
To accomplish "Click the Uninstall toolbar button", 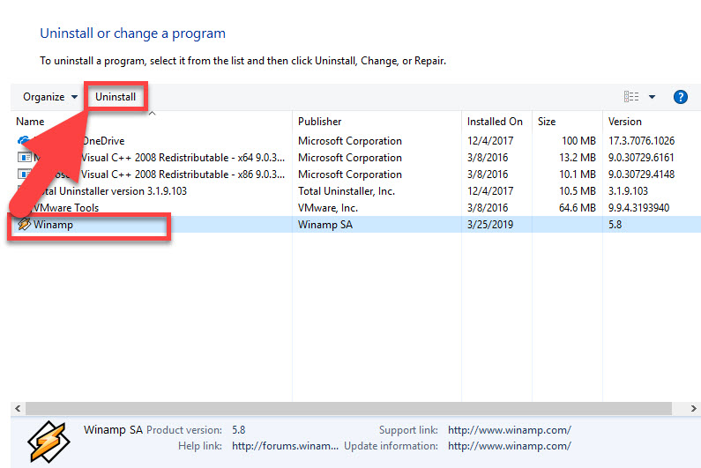I will click(x=116, y=97).
